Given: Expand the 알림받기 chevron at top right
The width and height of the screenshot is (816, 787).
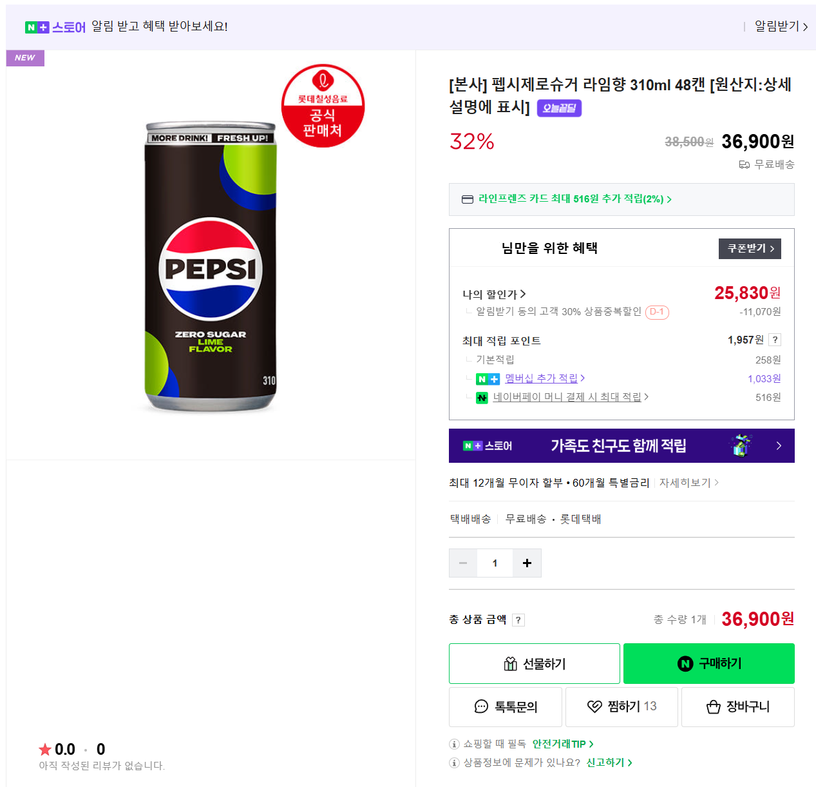Looking at the screenshot, I should (x=804, y=26).
